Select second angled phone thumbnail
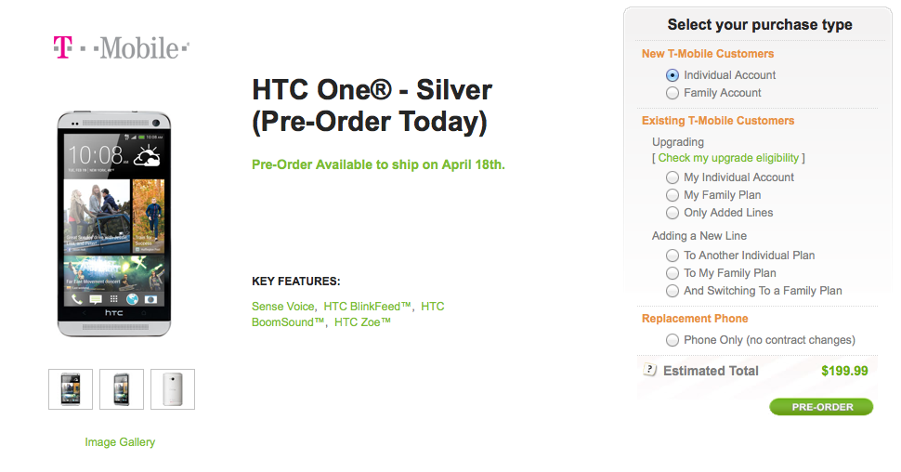 click(x=122, y=389)
